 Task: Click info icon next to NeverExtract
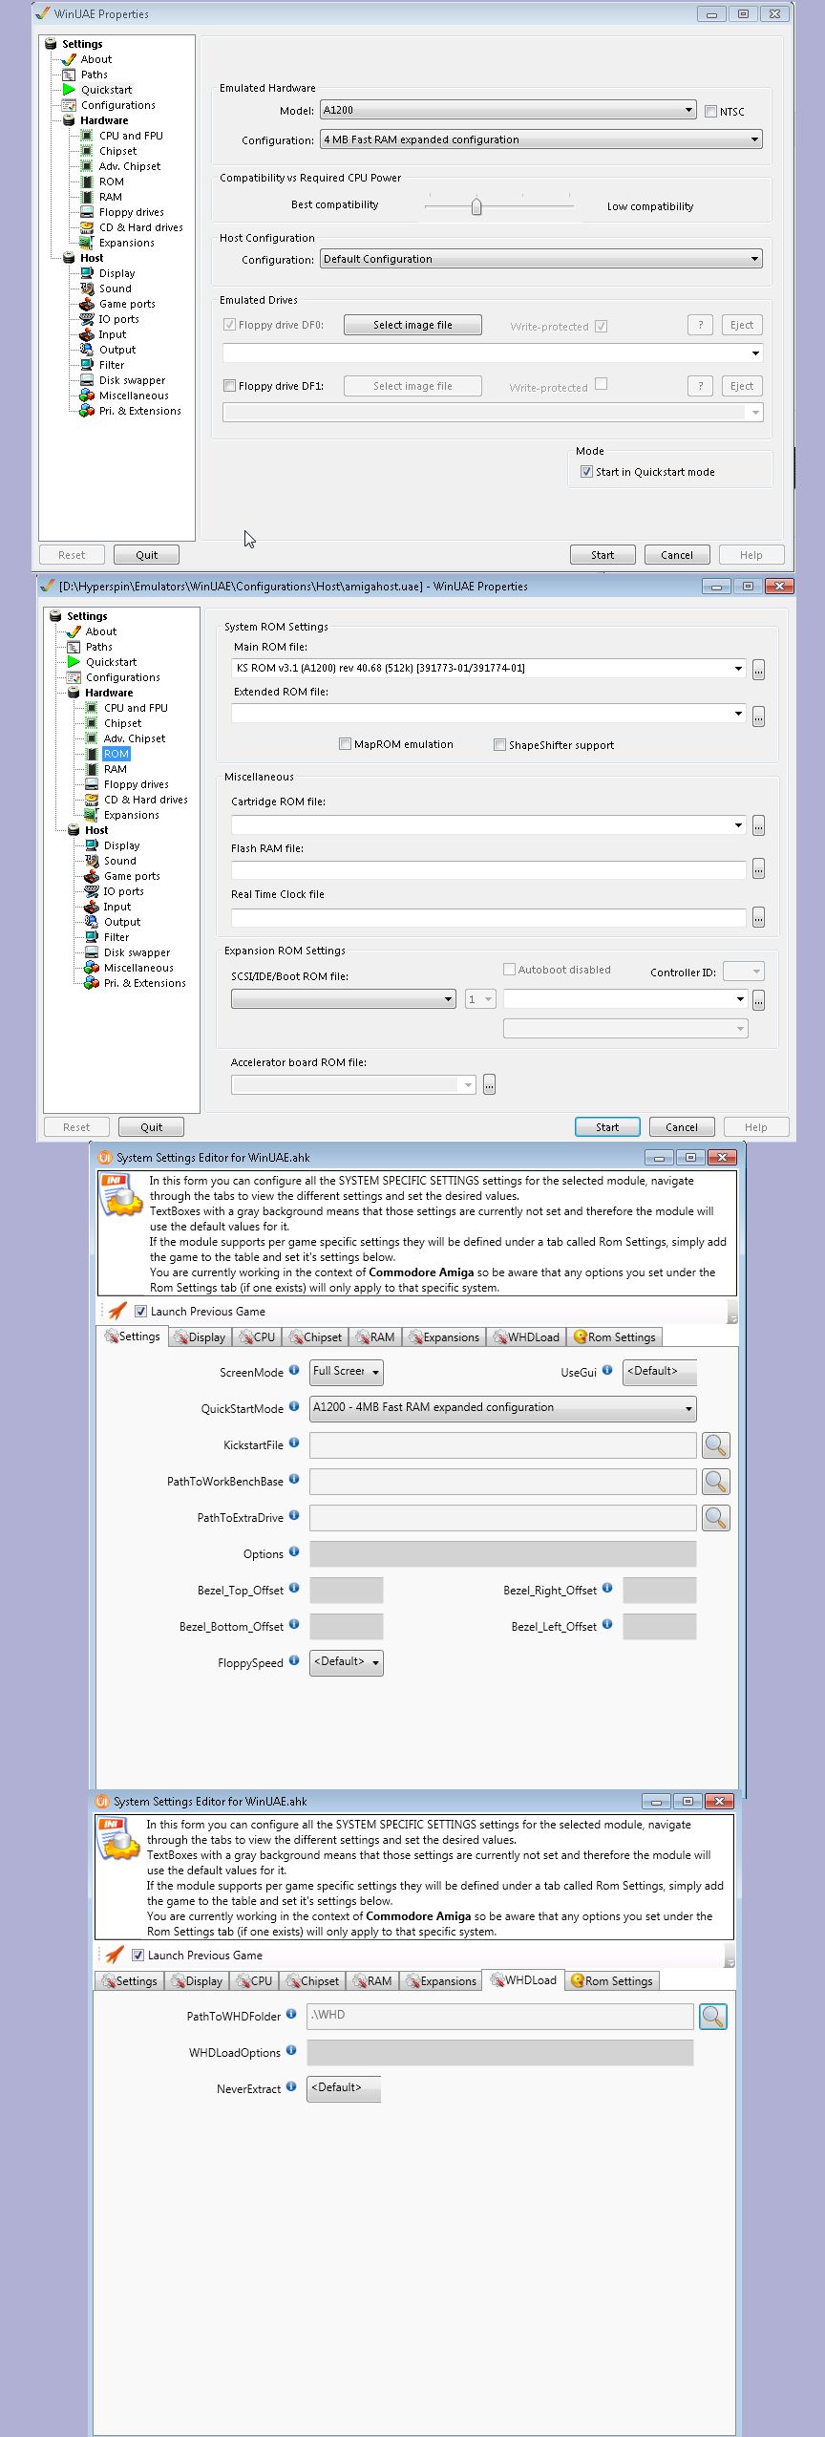(291, 2086)
